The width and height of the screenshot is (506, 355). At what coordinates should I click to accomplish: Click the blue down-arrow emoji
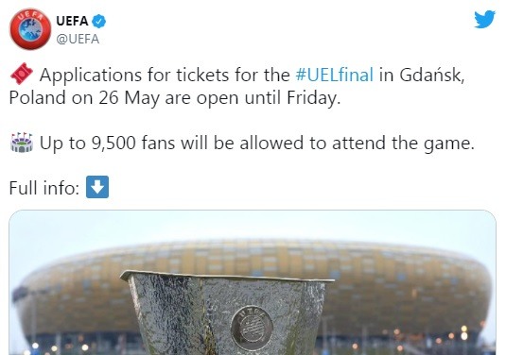pyautogui.click(x=97, y=187)
